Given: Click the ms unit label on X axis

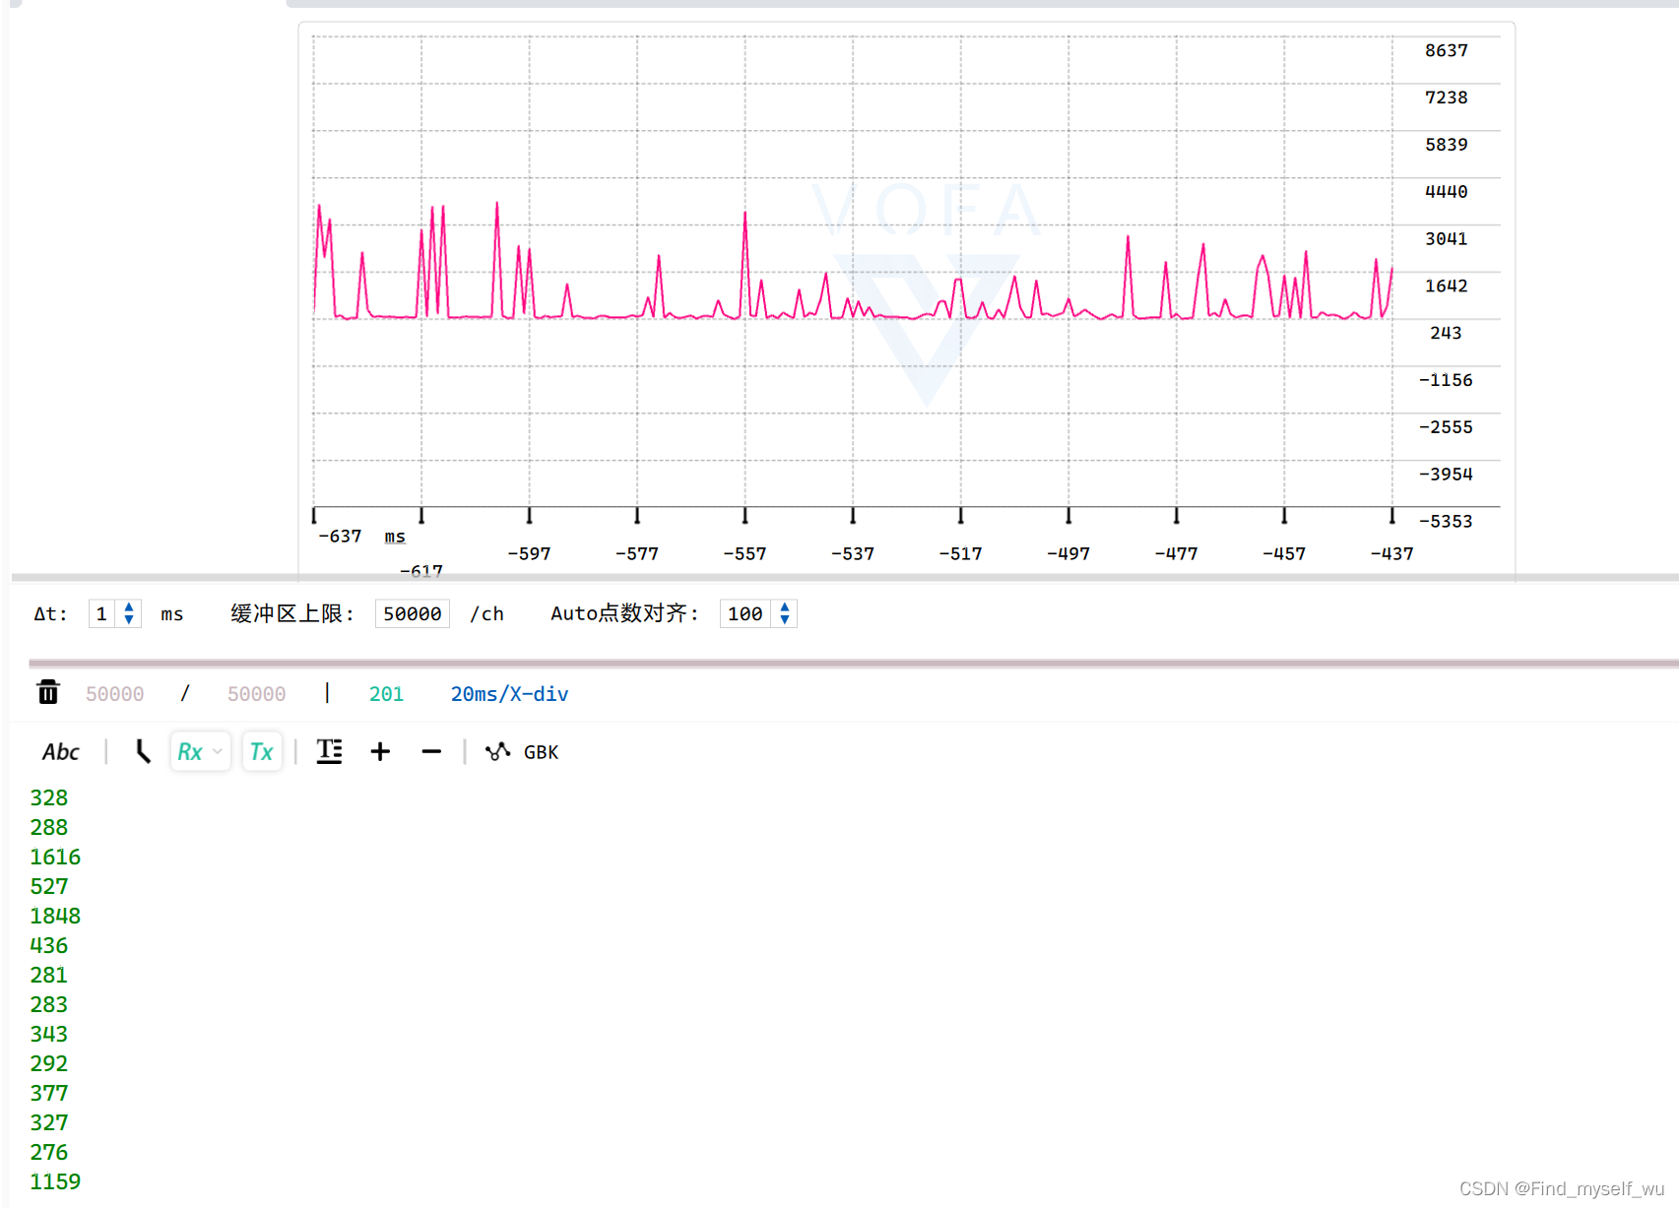Looking at the screenshot, I should pyautogui.click(x=395, y=537).
